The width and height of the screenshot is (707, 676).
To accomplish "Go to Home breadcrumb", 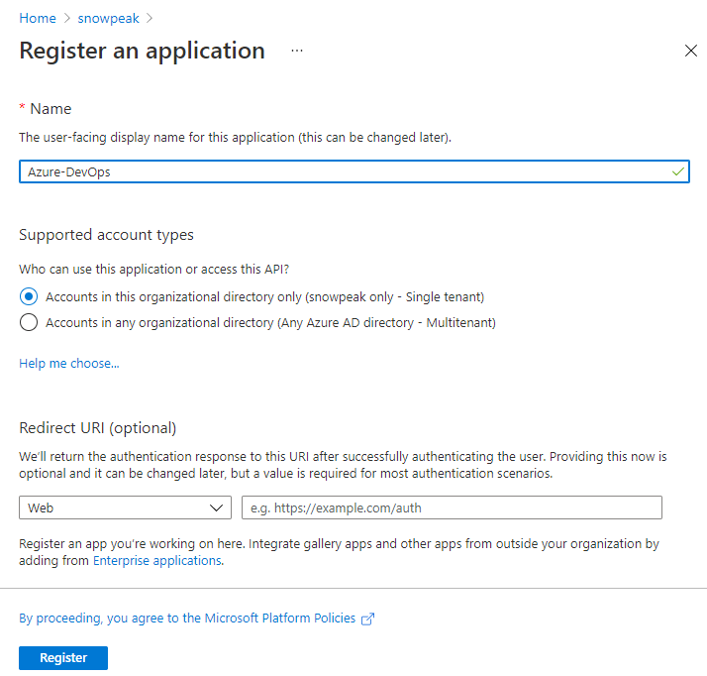I will [38, 18].
